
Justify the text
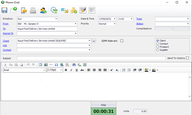[105, 70]
